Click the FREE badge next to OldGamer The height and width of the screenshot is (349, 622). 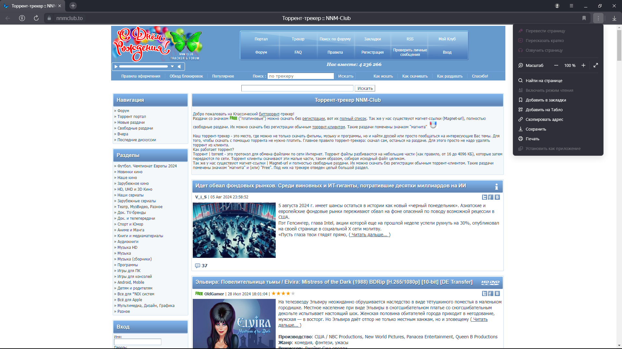(x=199, y=294)
